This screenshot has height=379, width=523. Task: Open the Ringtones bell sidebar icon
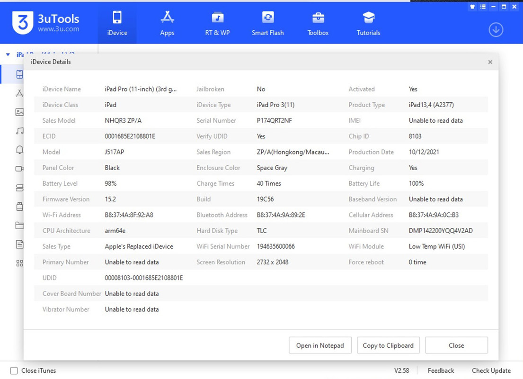20,150
